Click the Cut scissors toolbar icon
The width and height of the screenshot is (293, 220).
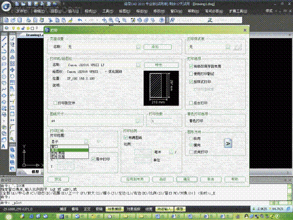50,20
